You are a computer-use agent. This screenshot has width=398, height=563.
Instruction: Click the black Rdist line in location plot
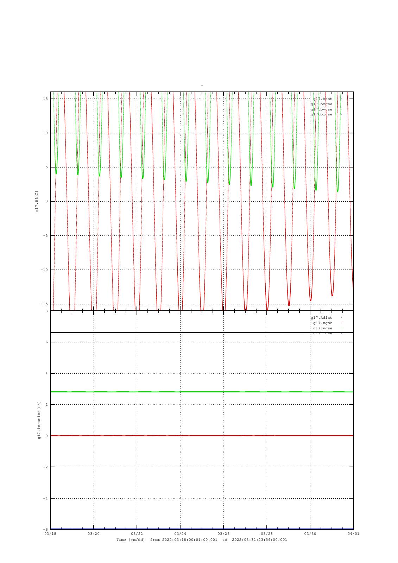coord(202,333)
